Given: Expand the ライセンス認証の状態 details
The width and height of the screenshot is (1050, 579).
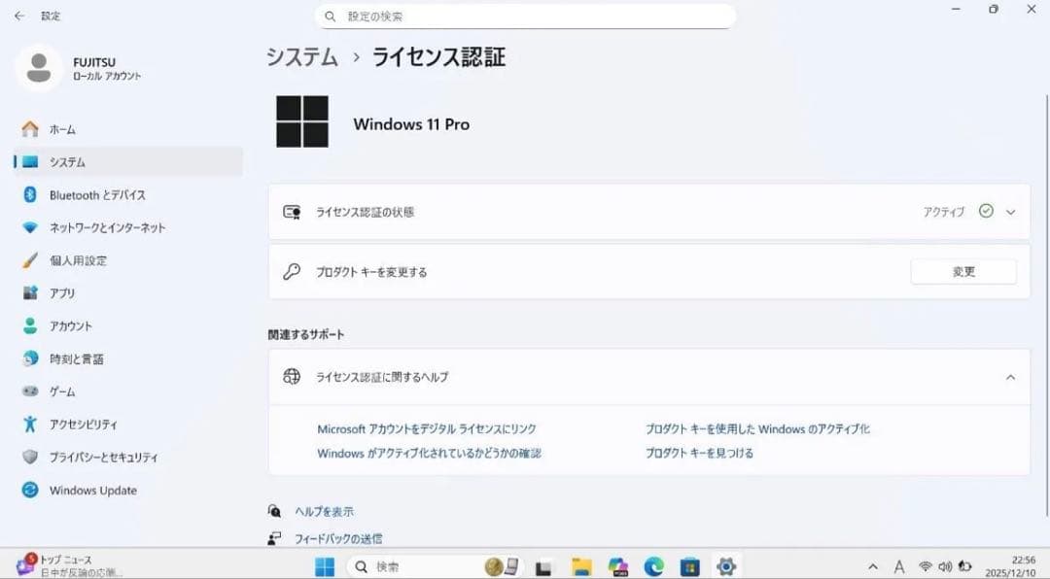Looking at the screenshot, I should 1011,212.
